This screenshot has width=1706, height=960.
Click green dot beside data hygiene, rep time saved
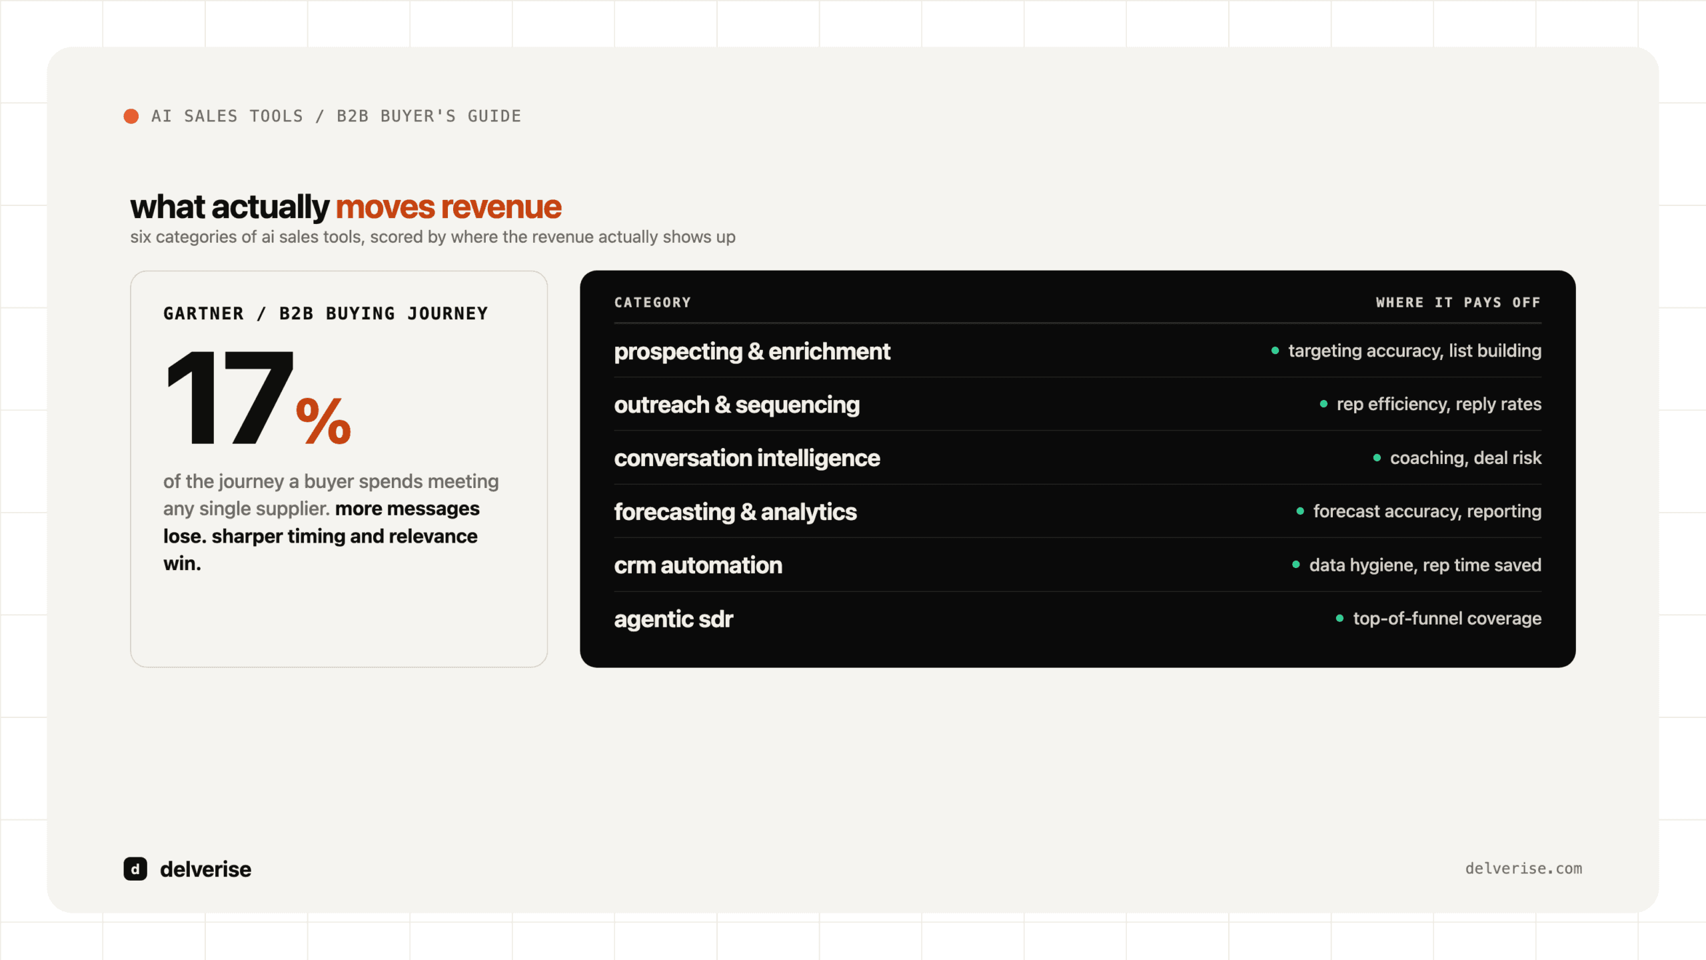[x=1295, y=565]
